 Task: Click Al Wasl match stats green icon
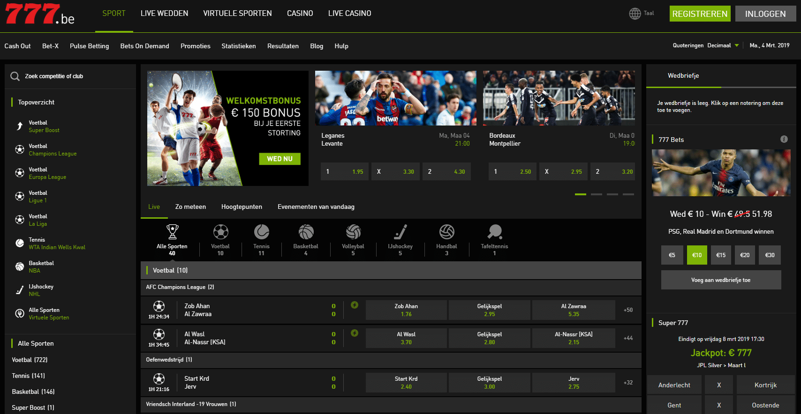(355, 333)
